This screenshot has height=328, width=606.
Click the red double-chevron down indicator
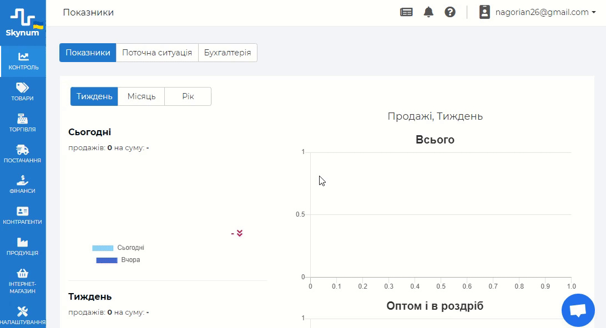tap(240, 233)
